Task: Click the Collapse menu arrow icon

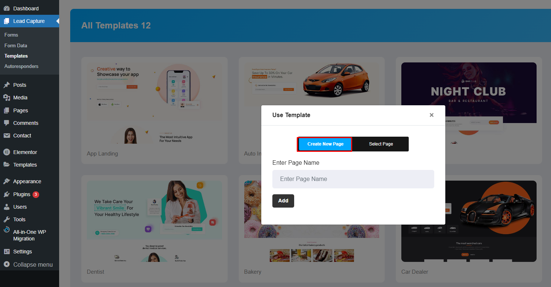Action: click(7, 264)
